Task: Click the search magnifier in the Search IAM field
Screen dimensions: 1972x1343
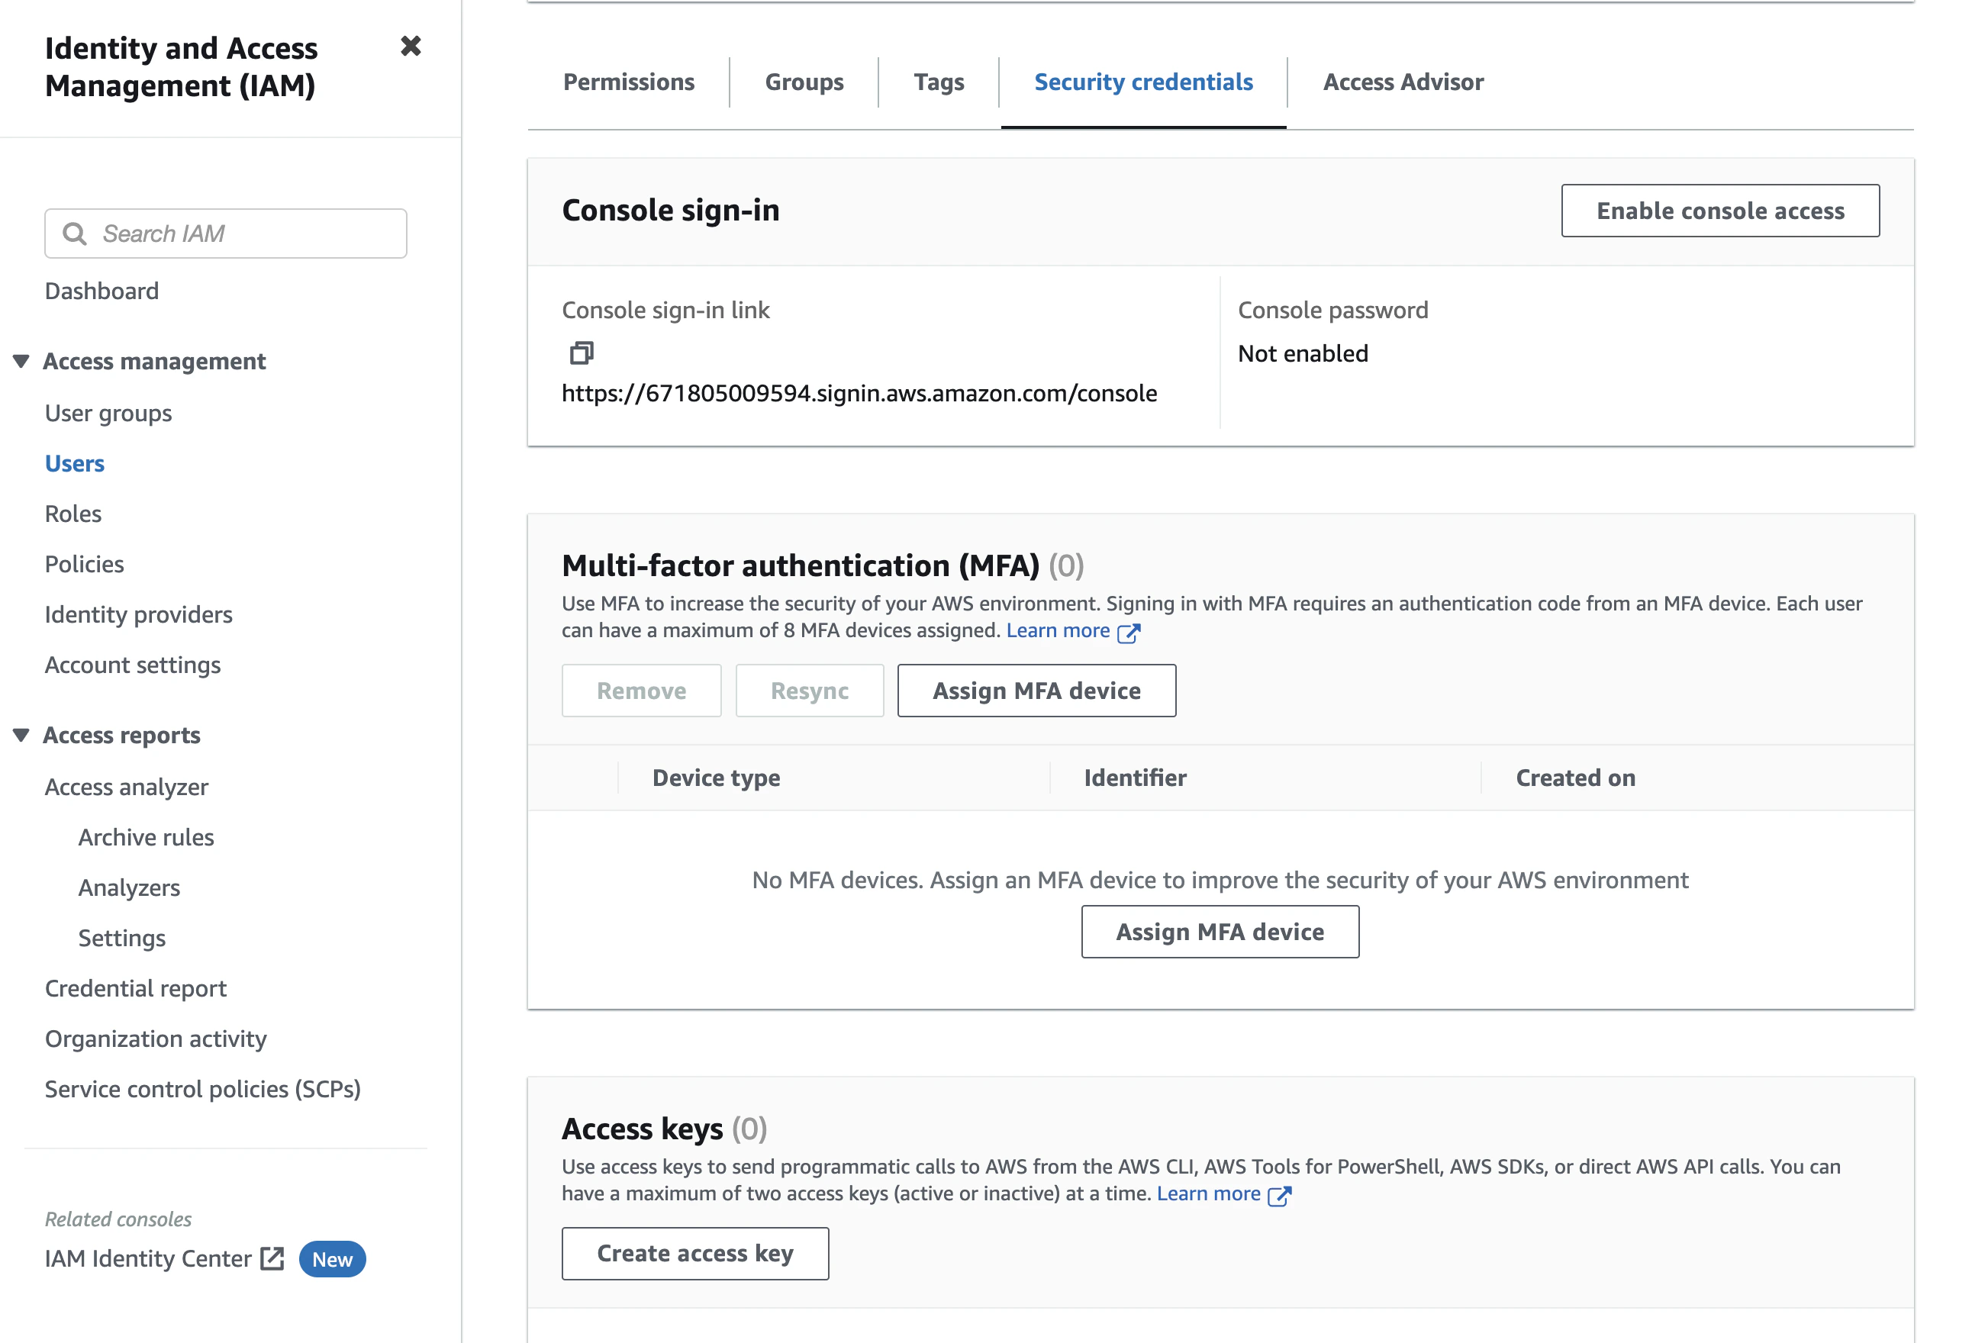Action: [75, 233]
